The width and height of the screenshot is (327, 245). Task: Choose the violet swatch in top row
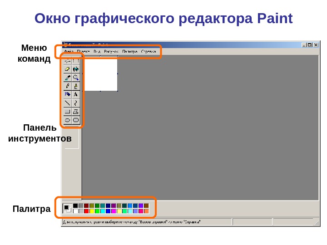point(141,206)
